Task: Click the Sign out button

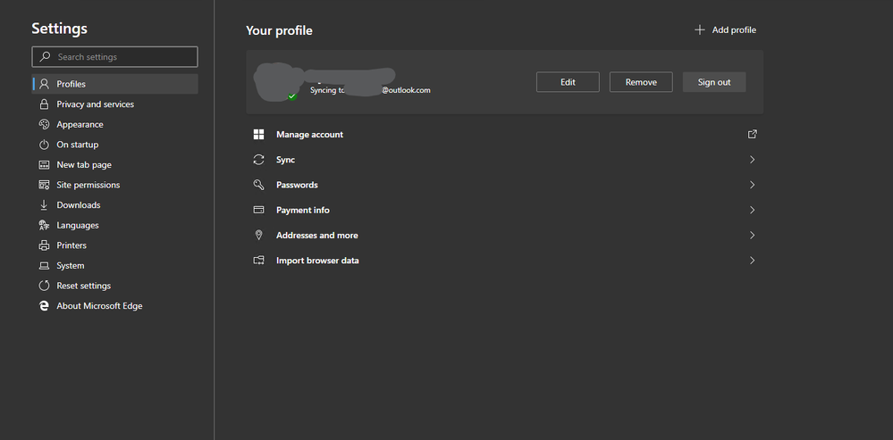Action: pyautogui.click(x=714, y=82)
